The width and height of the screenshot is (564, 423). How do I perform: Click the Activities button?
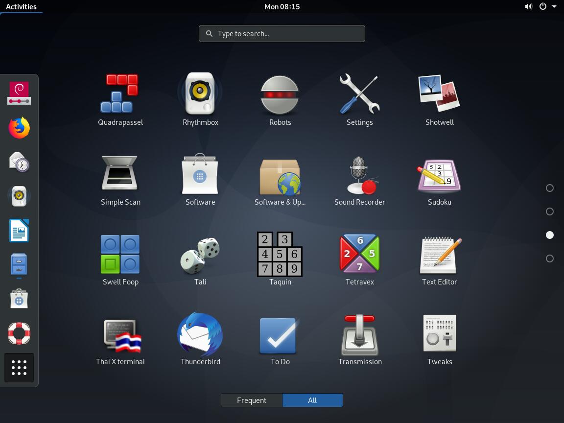21,6
